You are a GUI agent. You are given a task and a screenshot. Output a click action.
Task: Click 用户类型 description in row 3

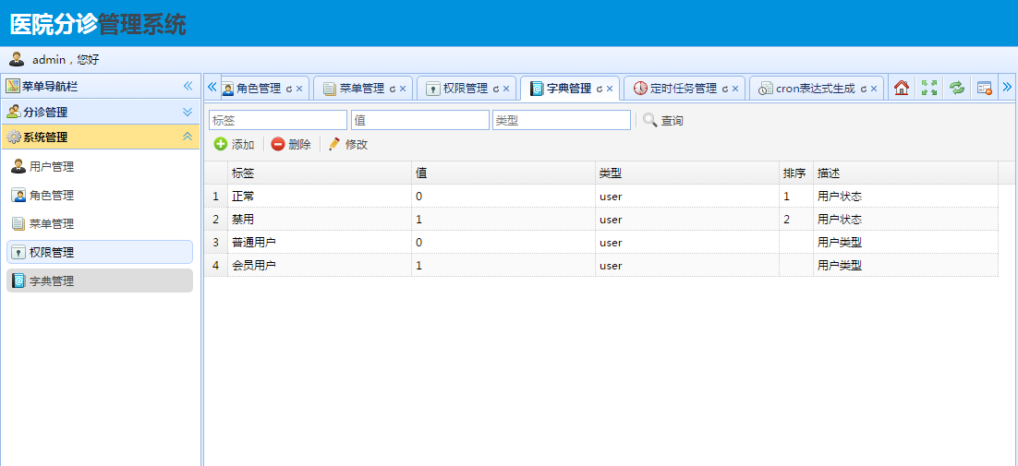click(840, 243)
